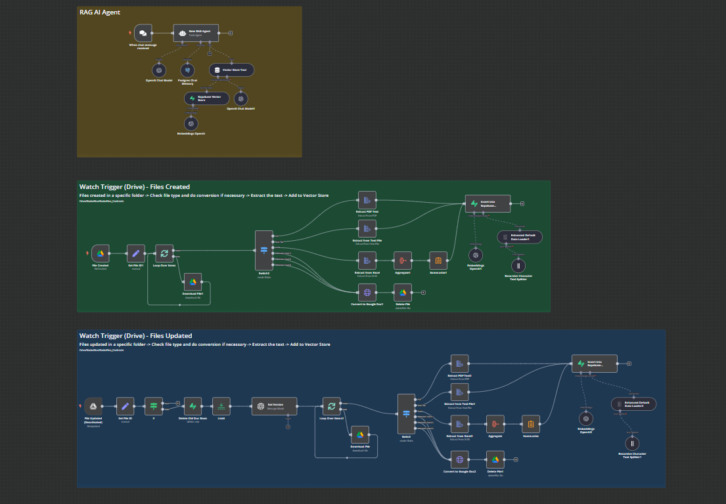Viewport: 726px width, 504px height.
Task: Click the Aggregate1 node
Action: (x=403, y=261)
